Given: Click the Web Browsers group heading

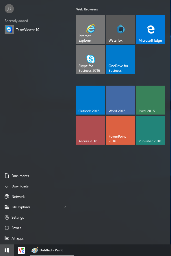Looking at the screenshot, I should point(87,9).
